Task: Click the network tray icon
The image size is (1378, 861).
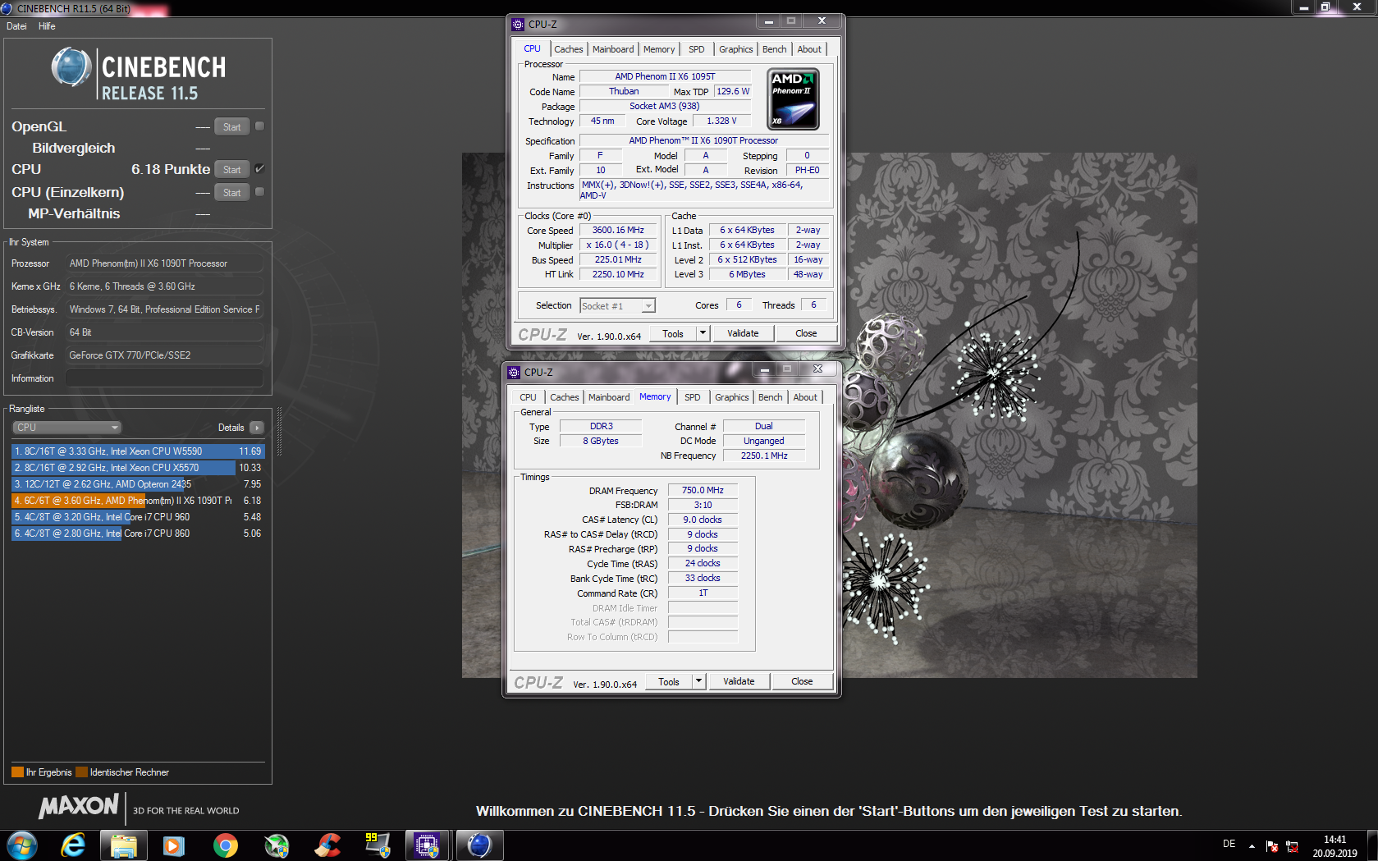Action: pyautogui.click(x=1292, y=845)
